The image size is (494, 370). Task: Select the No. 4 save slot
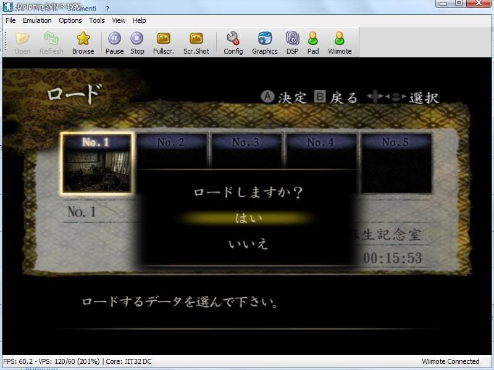[x=321, y=151]
